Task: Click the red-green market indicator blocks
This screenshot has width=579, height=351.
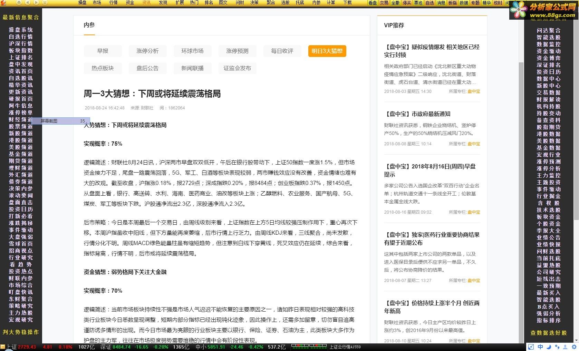Action: point(309,346)
